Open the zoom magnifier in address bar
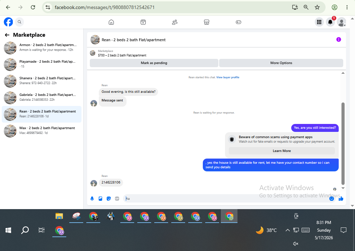This screenshot has width=355, height=251. point(306,7)
